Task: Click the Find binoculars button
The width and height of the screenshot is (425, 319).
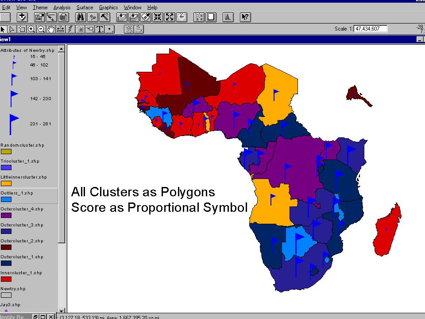Action: 81,17
